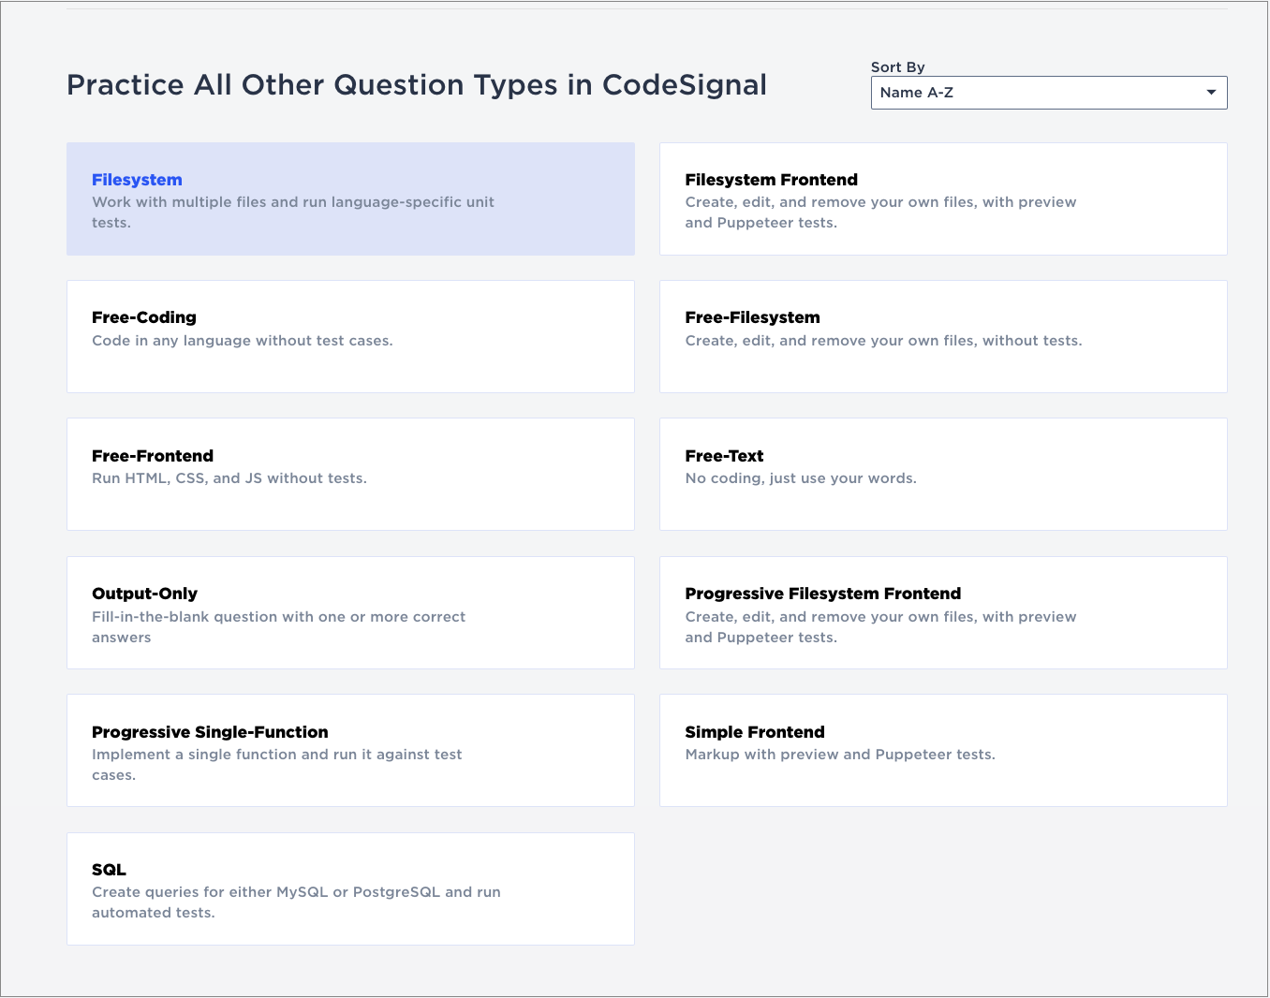Click the 'Name A-Z' sort field
This screenshot has width=1270, height=998.
click(1030, 93)
